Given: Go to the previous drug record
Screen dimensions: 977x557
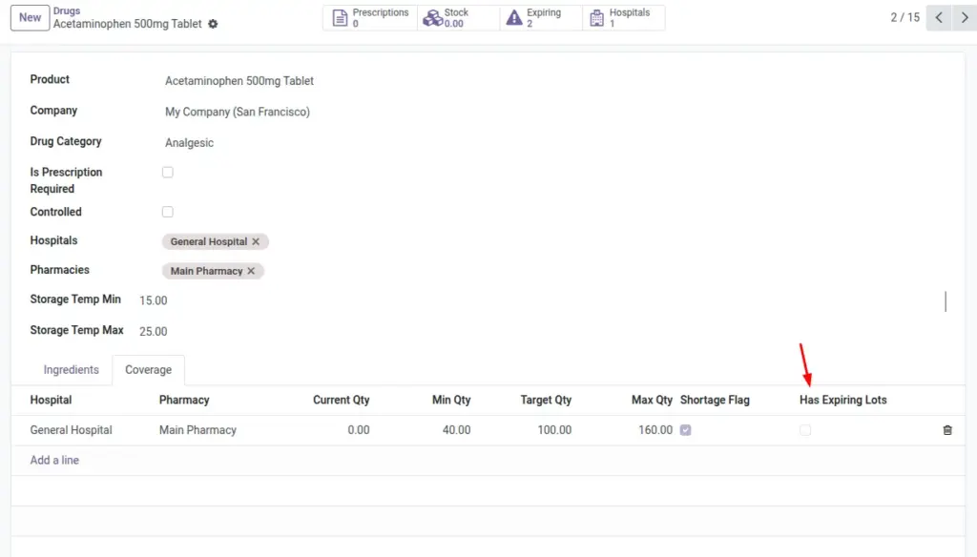Looking at the screenshot, I should point(939,17).
